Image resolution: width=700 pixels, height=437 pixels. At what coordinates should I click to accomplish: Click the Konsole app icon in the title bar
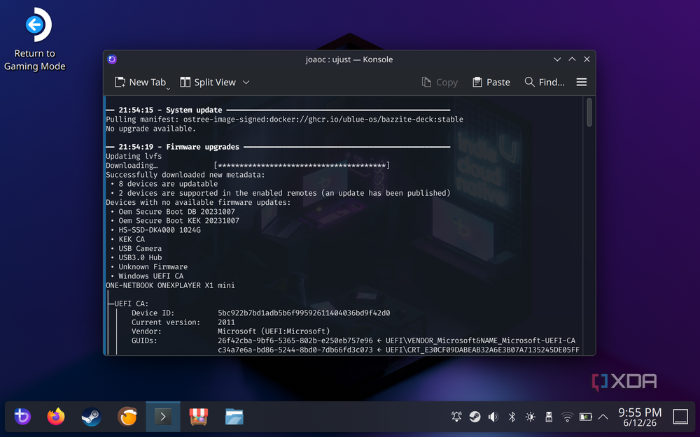tap(112, 59)
